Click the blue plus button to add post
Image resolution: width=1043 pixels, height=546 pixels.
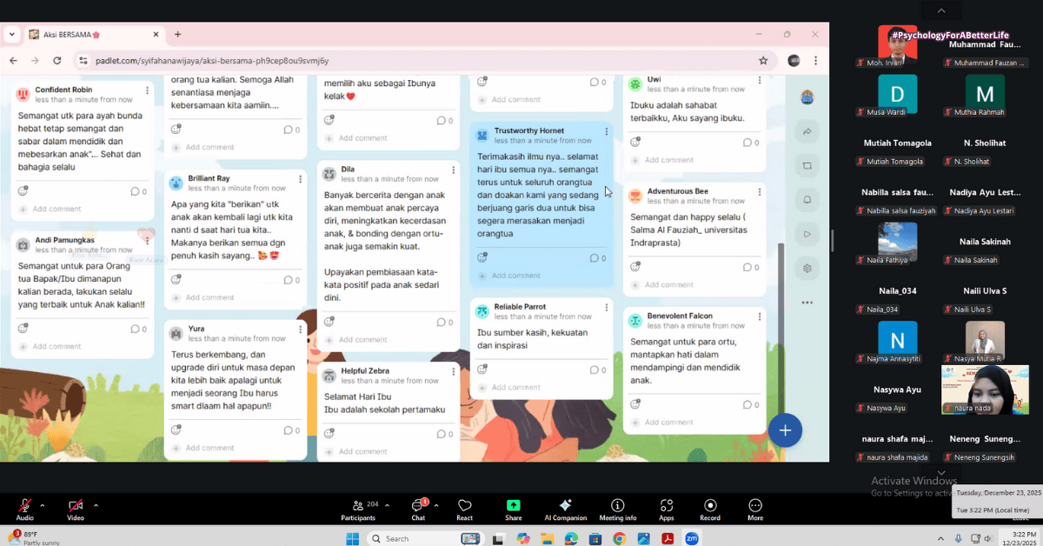[x=785, y=430]
